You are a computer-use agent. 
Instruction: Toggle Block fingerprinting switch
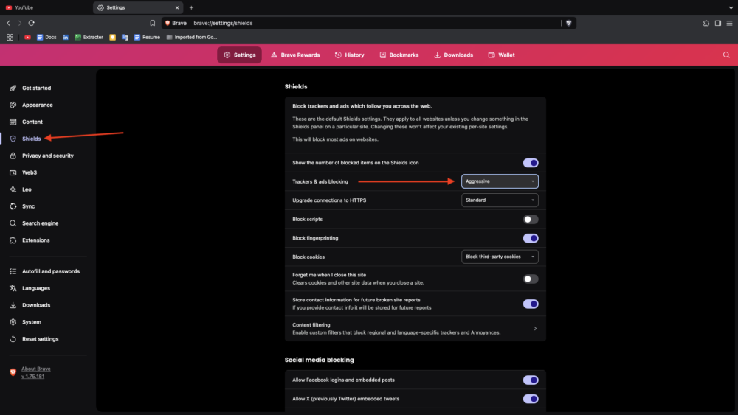click(x=531, y=238)
